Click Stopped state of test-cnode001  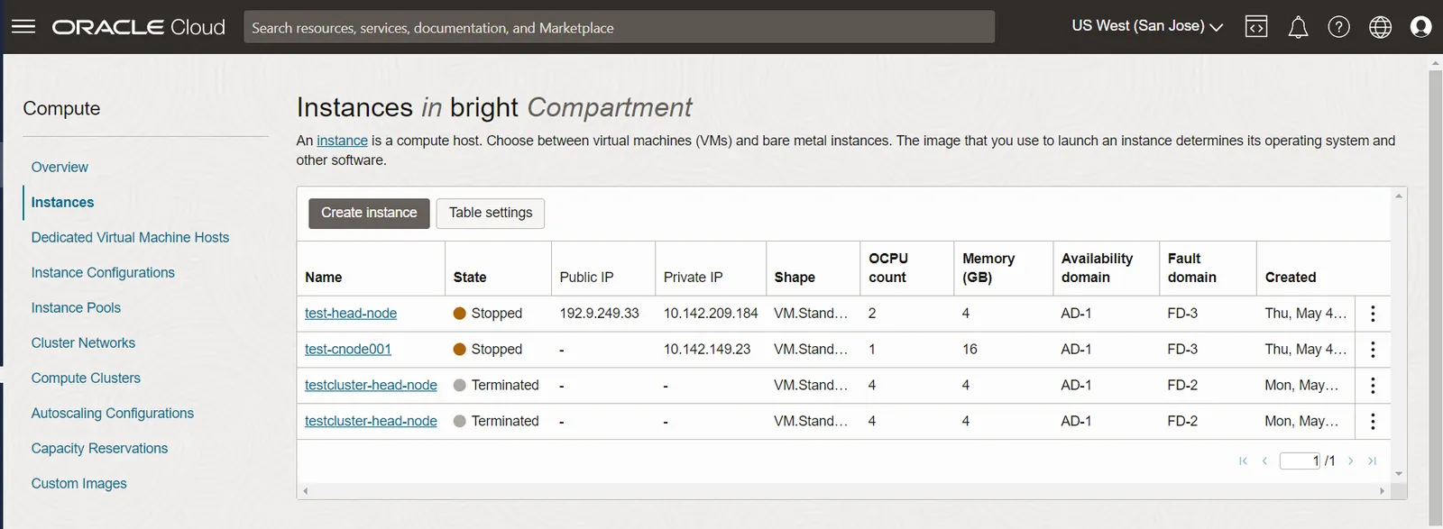[x=488, y=350]
